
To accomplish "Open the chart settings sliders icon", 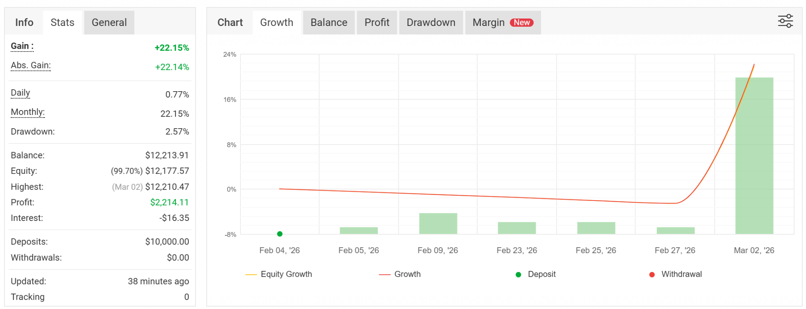I will pyautogui.click(x=785, y=21).
